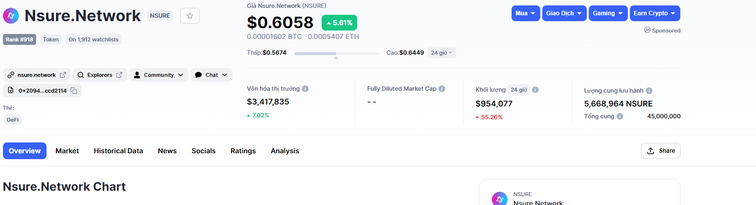This screenshot has height=205, width=756.
Task: Click the star watchlist icon
Action: pos(190,16)
